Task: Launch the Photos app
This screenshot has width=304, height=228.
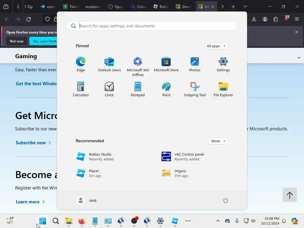Action: (x=195, y=64)
